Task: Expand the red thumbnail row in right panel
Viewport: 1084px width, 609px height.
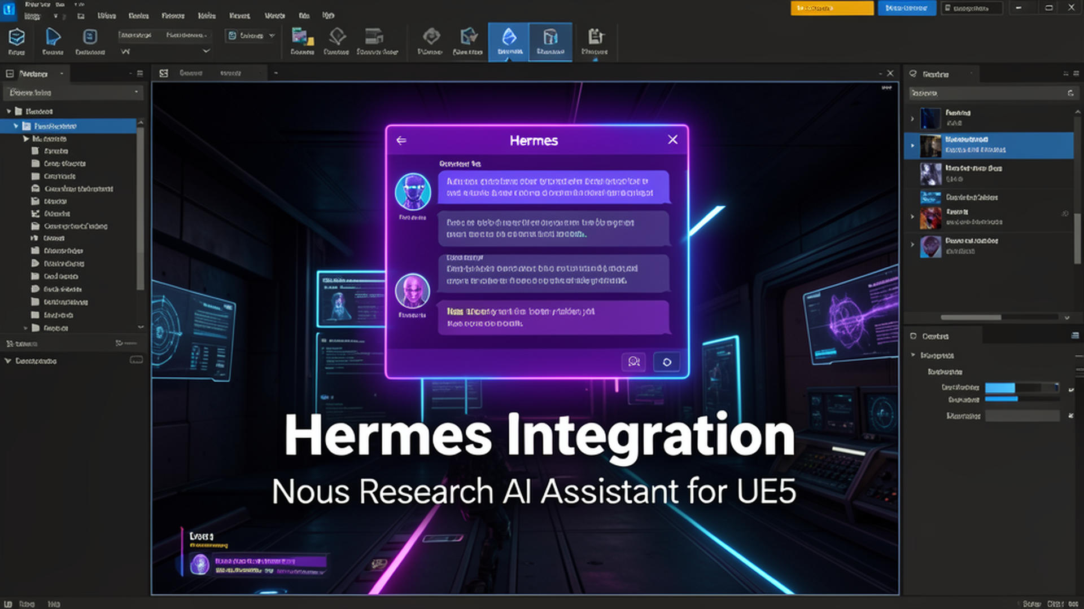Action: (912, 217)
